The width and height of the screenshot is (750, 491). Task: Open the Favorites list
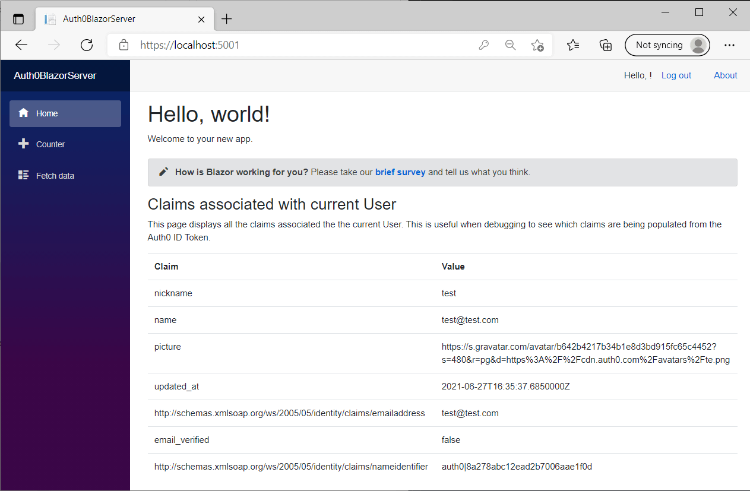(573, 45)
